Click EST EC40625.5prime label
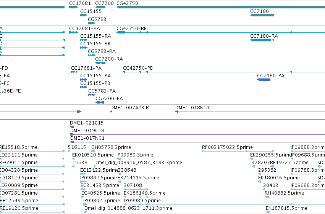The width and height of the screenshot is (325, 214). coord(100,193)
